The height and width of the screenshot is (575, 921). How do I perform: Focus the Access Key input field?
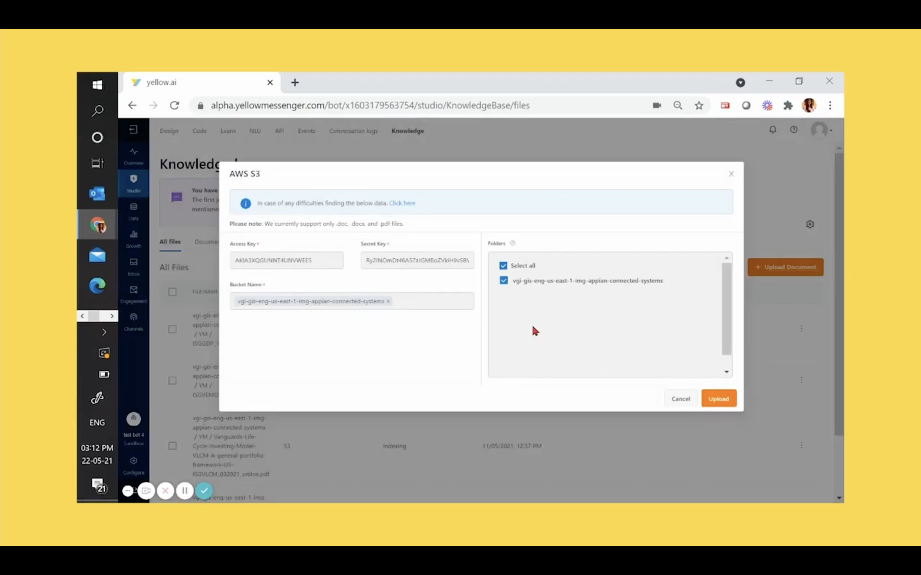(x=286, y=260)
